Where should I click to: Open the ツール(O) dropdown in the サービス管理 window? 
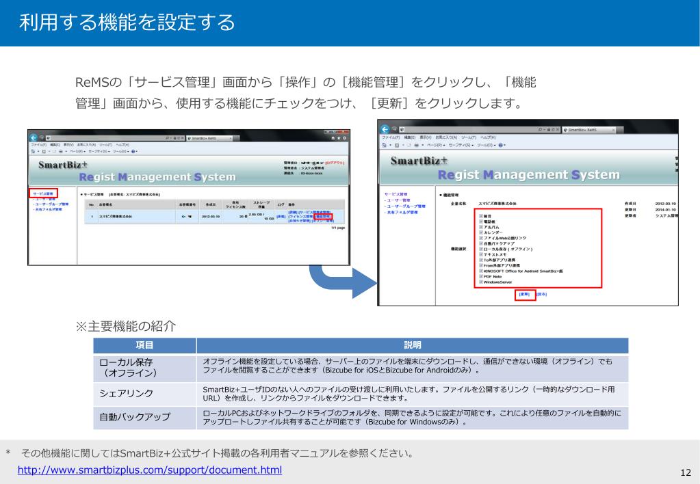coord(121,151)
